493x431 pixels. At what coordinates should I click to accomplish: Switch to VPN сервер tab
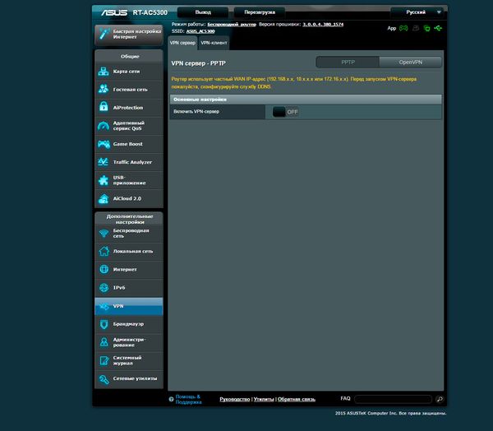pyautogui.click(x=182, y=43)
